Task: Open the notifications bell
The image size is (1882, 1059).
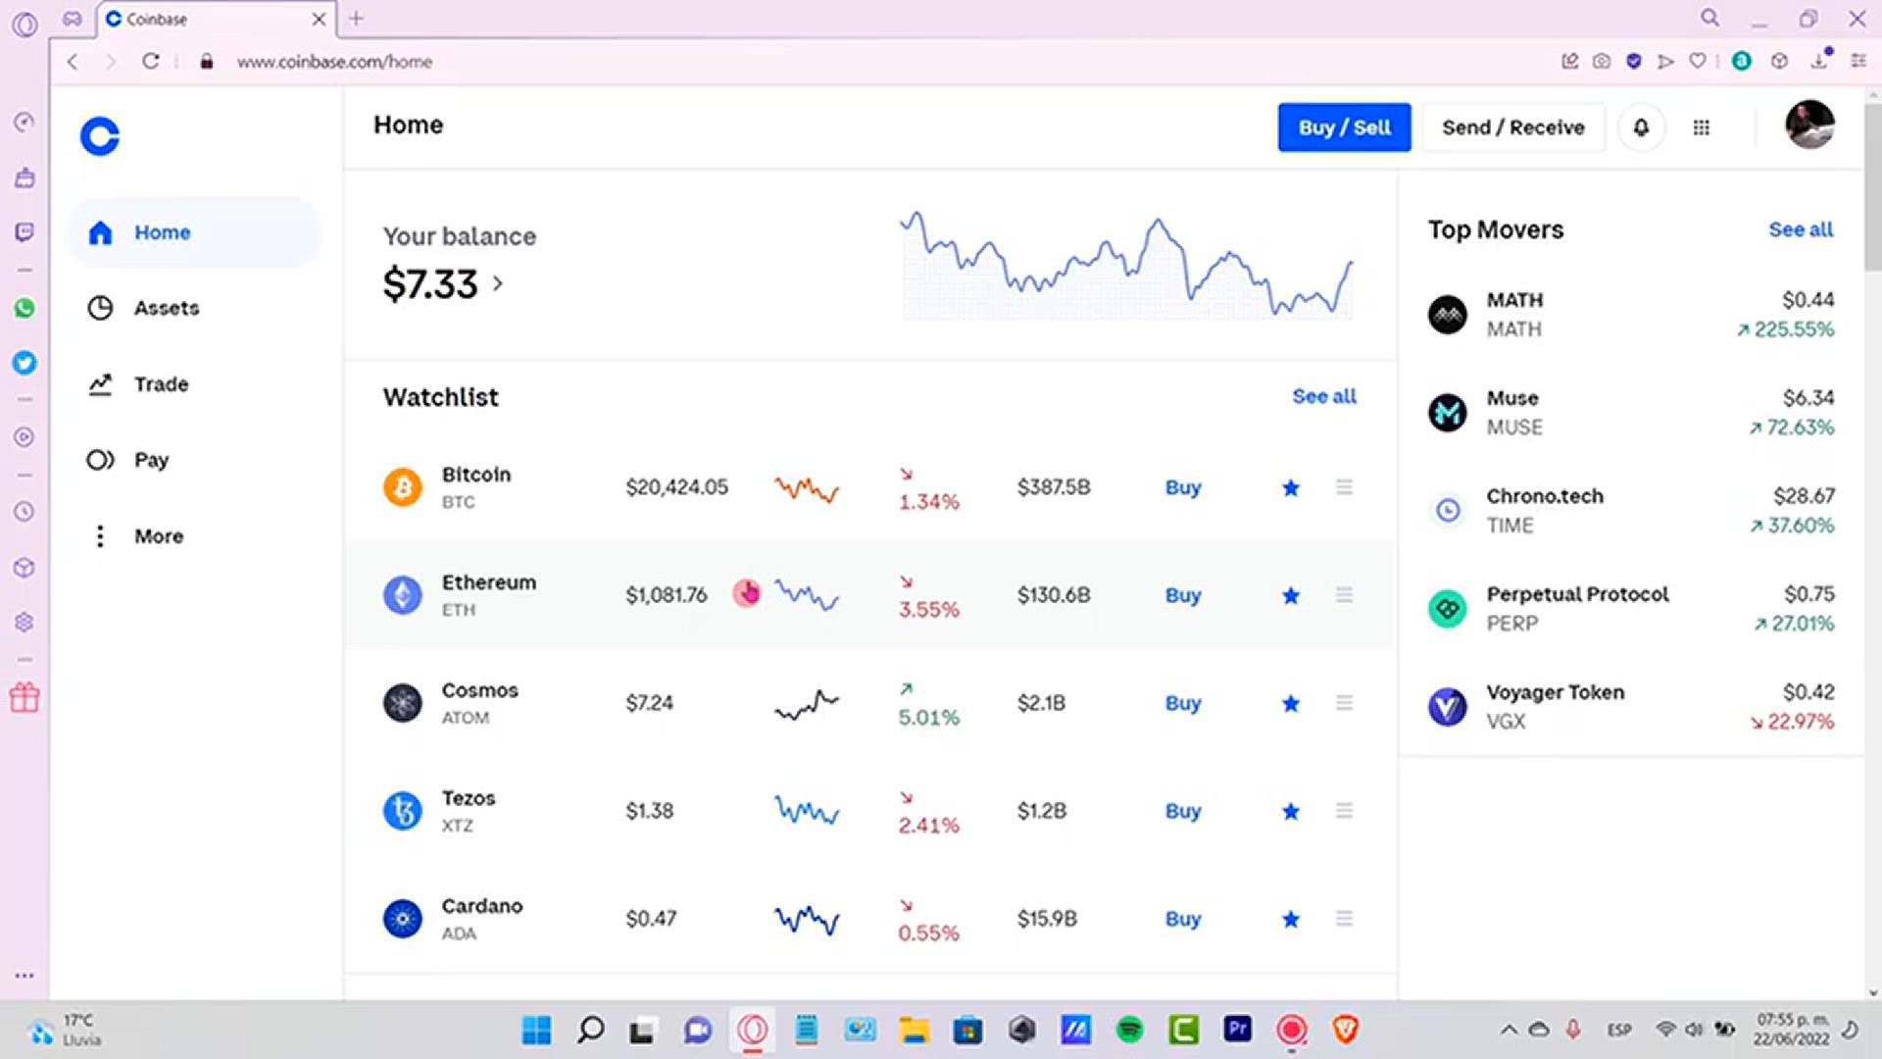Action: [1641, 127]
